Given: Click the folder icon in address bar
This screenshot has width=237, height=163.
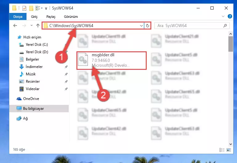Looking at the screenshot, I should point(46,26).
